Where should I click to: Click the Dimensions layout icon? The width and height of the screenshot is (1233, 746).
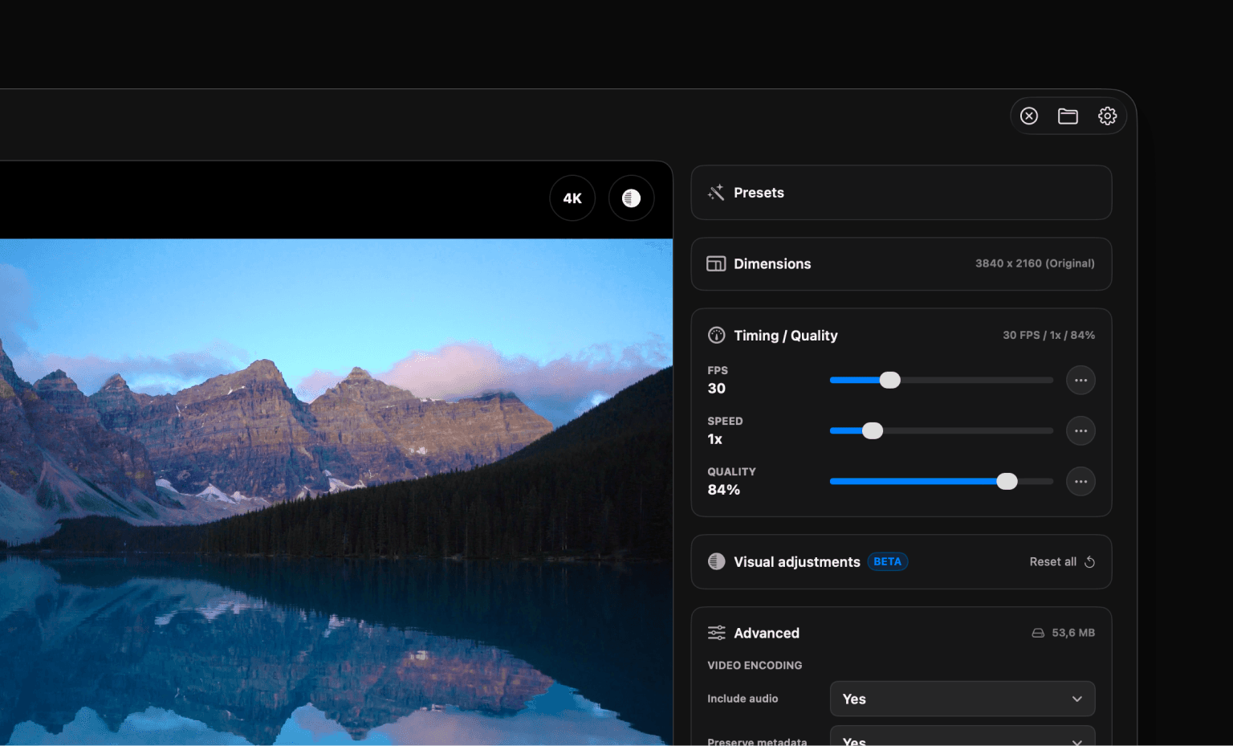[716, 264]
